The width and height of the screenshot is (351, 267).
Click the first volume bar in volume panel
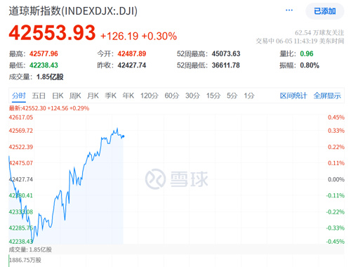point(9,261)
